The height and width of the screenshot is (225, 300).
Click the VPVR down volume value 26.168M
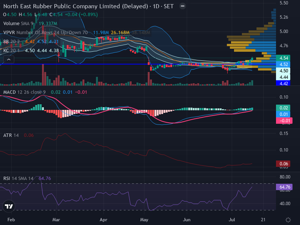coord(120,33)
